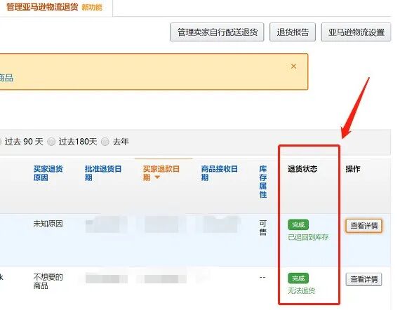400x310 pixels.
Task: Open 亚马逊物流设置 button
Action: click(x=356, y=32)
